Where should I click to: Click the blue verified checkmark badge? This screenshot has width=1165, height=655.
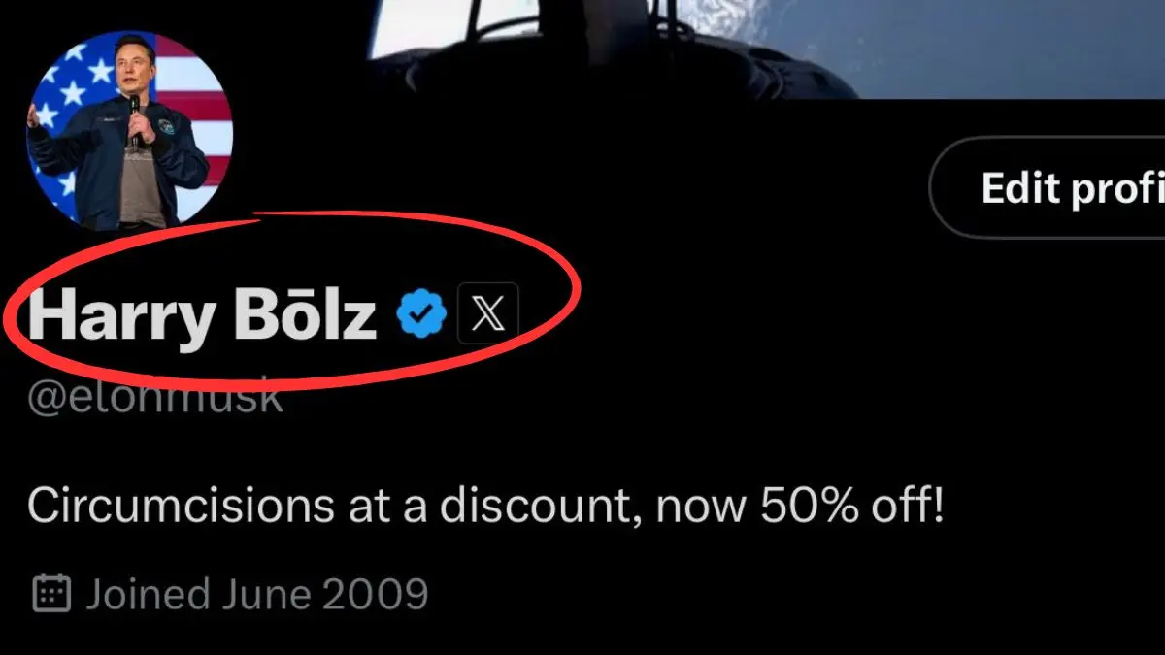point(421,312)
